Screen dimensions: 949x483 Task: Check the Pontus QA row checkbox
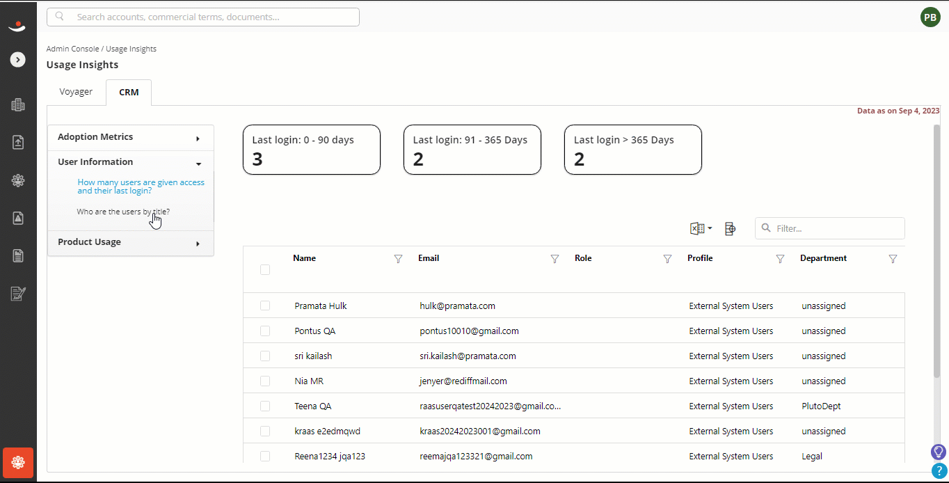(x=265, y=331)
